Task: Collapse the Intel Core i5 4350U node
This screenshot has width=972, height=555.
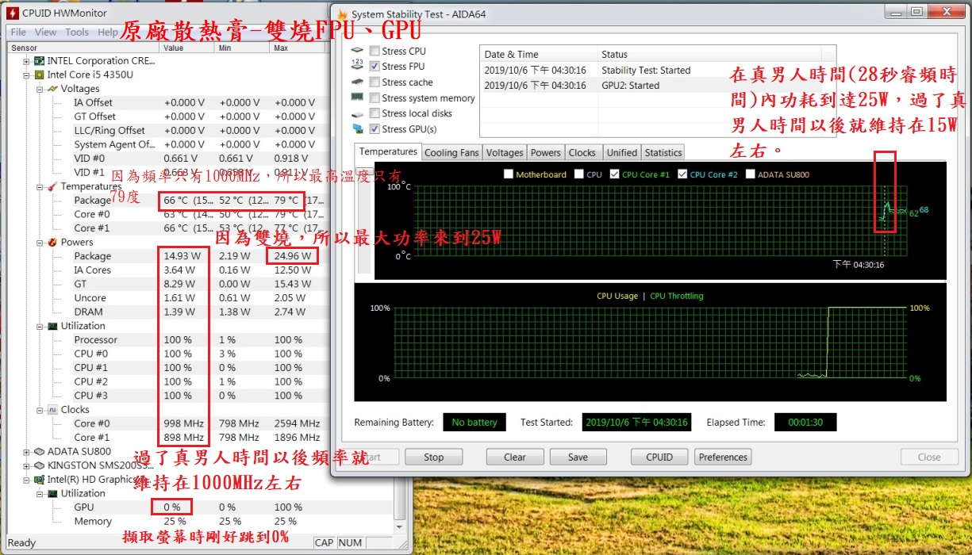Action: point(27,75)
